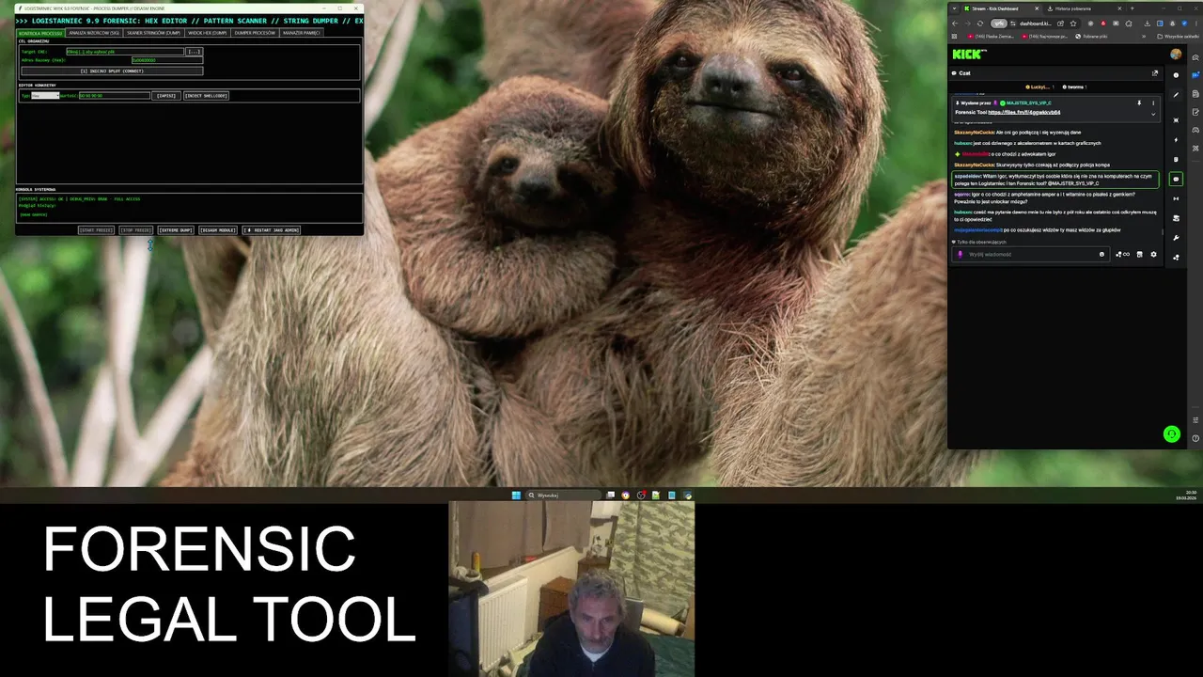Open the Kick profile avatar menu

1176,54
